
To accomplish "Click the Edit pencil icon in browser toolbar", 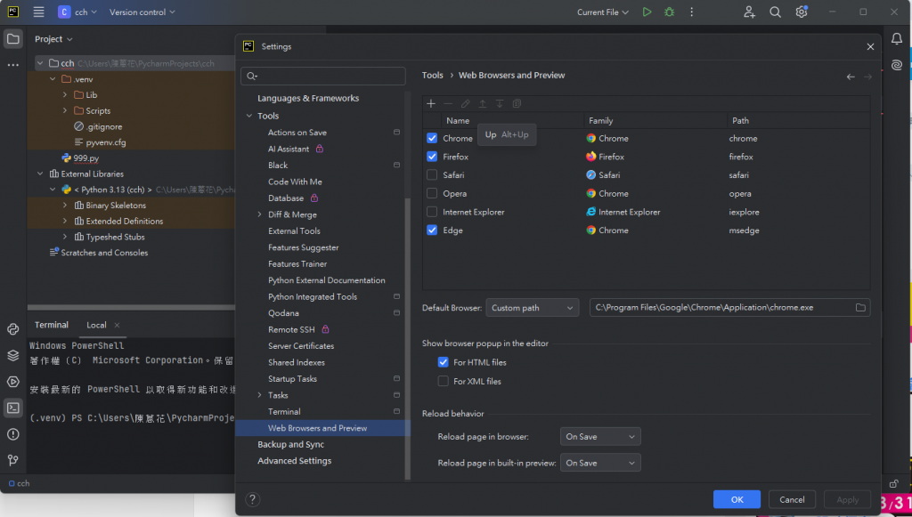I will [465, 103].
